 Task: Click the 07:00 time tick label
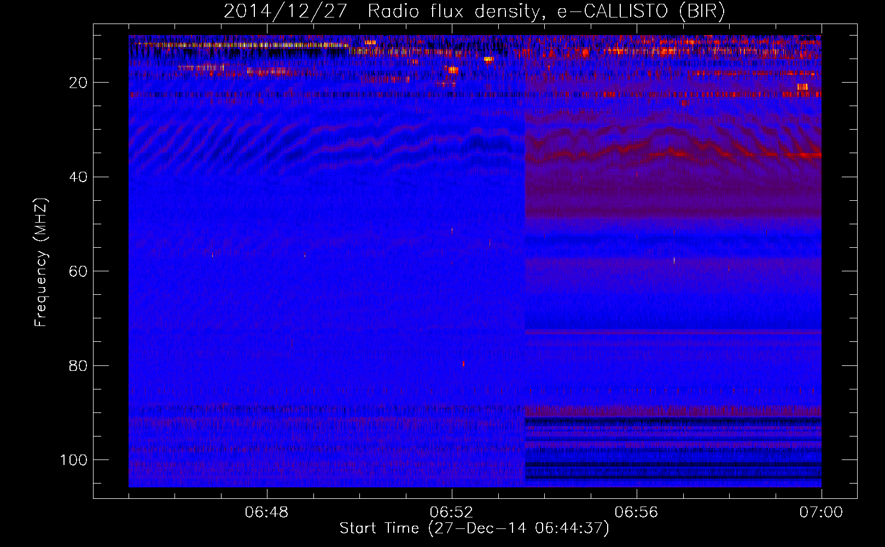821,513
